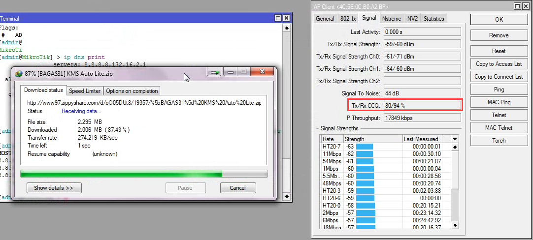The height and width of the screenshot is (240, 533).
Task: Click the Signal Strengths scroll up arrow
Action: point(455,147)
